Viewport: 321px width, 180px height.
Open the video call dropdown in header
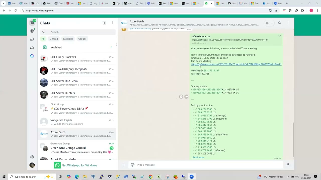click(269, 23)
